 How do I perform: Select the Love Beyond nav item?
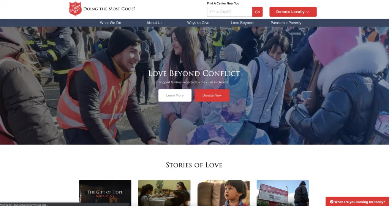tap(242, 23)
